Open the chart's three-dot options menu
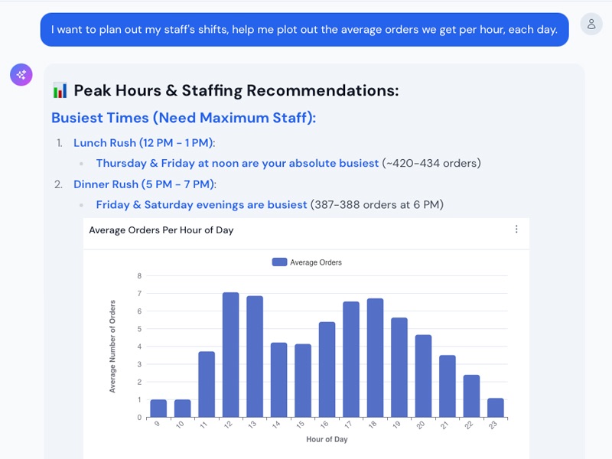This screenshot has width=612, height=459. 516,229
